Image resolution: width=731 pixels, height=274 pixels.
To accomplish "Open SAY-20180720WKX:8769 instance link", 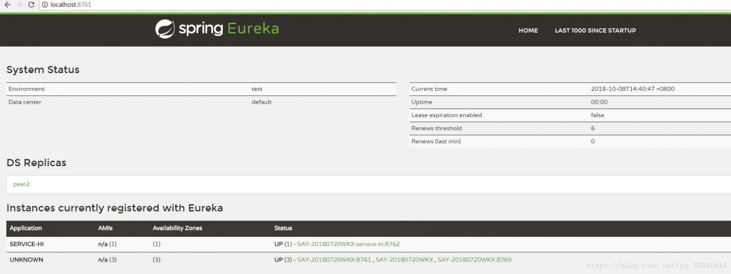I will [x=475, y=260].
